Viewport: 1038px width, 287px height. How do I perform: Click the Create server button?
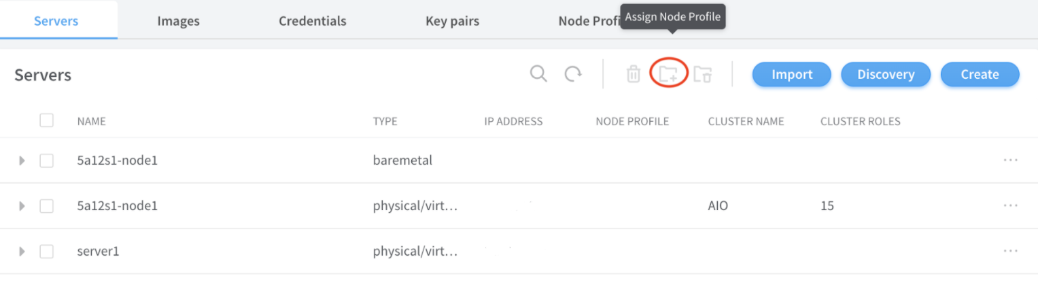tap(980, 75)
